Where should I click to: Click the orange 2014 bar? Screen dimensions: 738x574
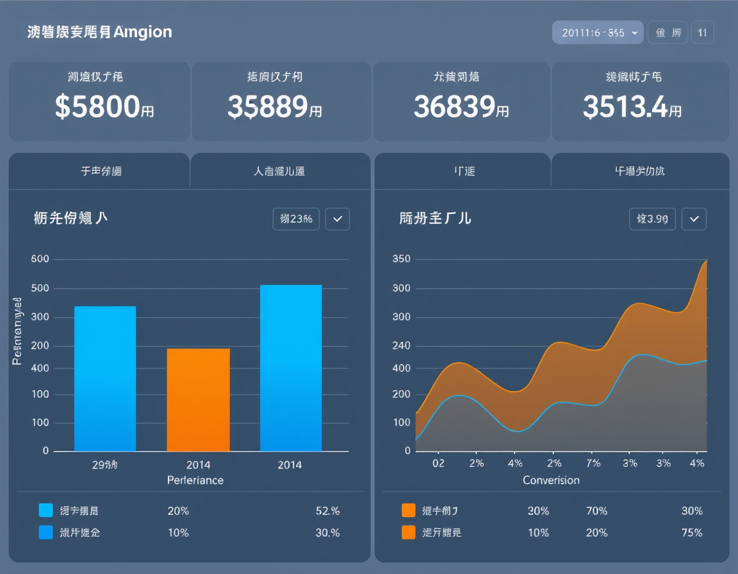point(198,400)
